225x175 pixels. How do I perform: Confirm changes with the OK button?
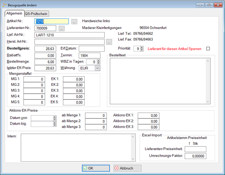tap(96, 168)
